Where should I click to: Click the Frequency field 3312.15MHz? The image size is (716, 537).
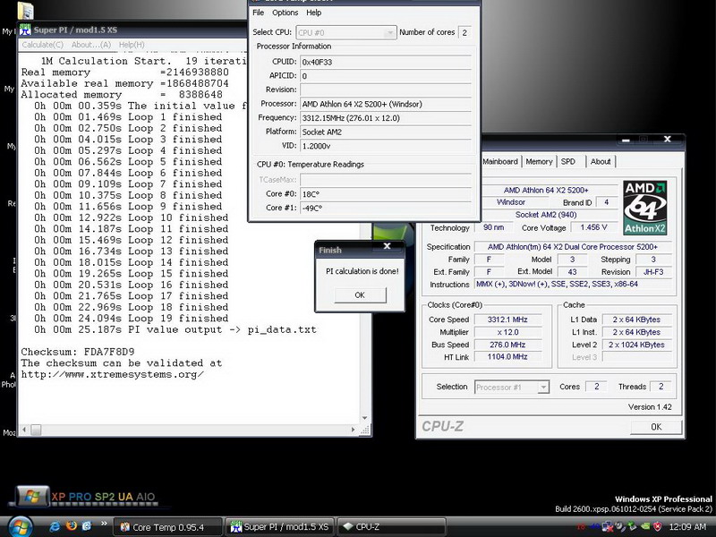pyautogui.click(x=386, y=118)
